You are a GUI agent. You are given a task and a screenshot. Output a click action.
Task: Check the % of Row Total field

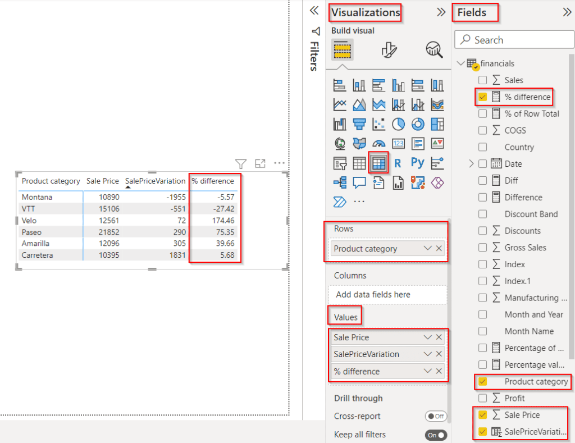point(482,113)
